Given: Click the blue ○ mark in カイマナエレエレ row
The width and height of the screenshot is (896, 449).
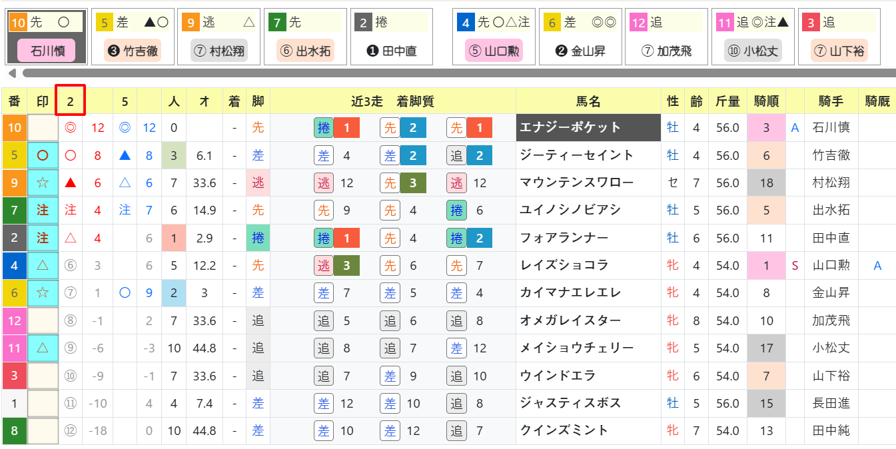Looking at the screenshot, I should pos(125,293).
